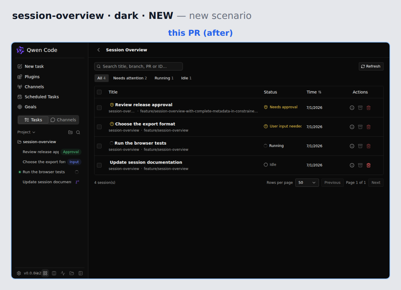401x290 pixels.
Task: Click the Next page button
Action: tap(376, 183)
